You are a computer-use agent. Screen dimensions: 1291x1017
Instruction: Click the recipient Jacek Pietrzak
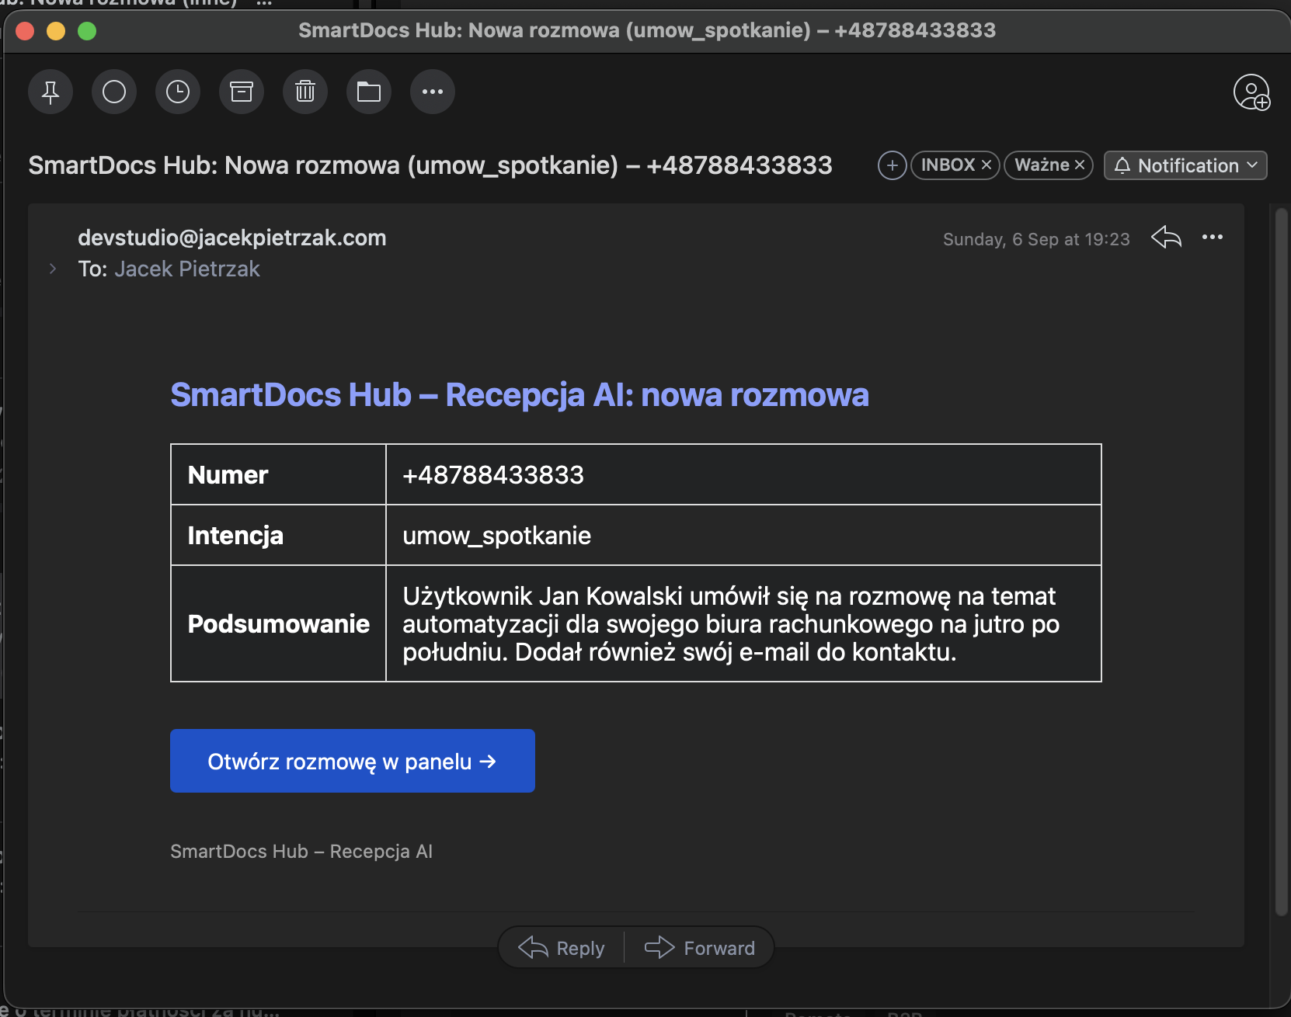[x=187, y=269]
